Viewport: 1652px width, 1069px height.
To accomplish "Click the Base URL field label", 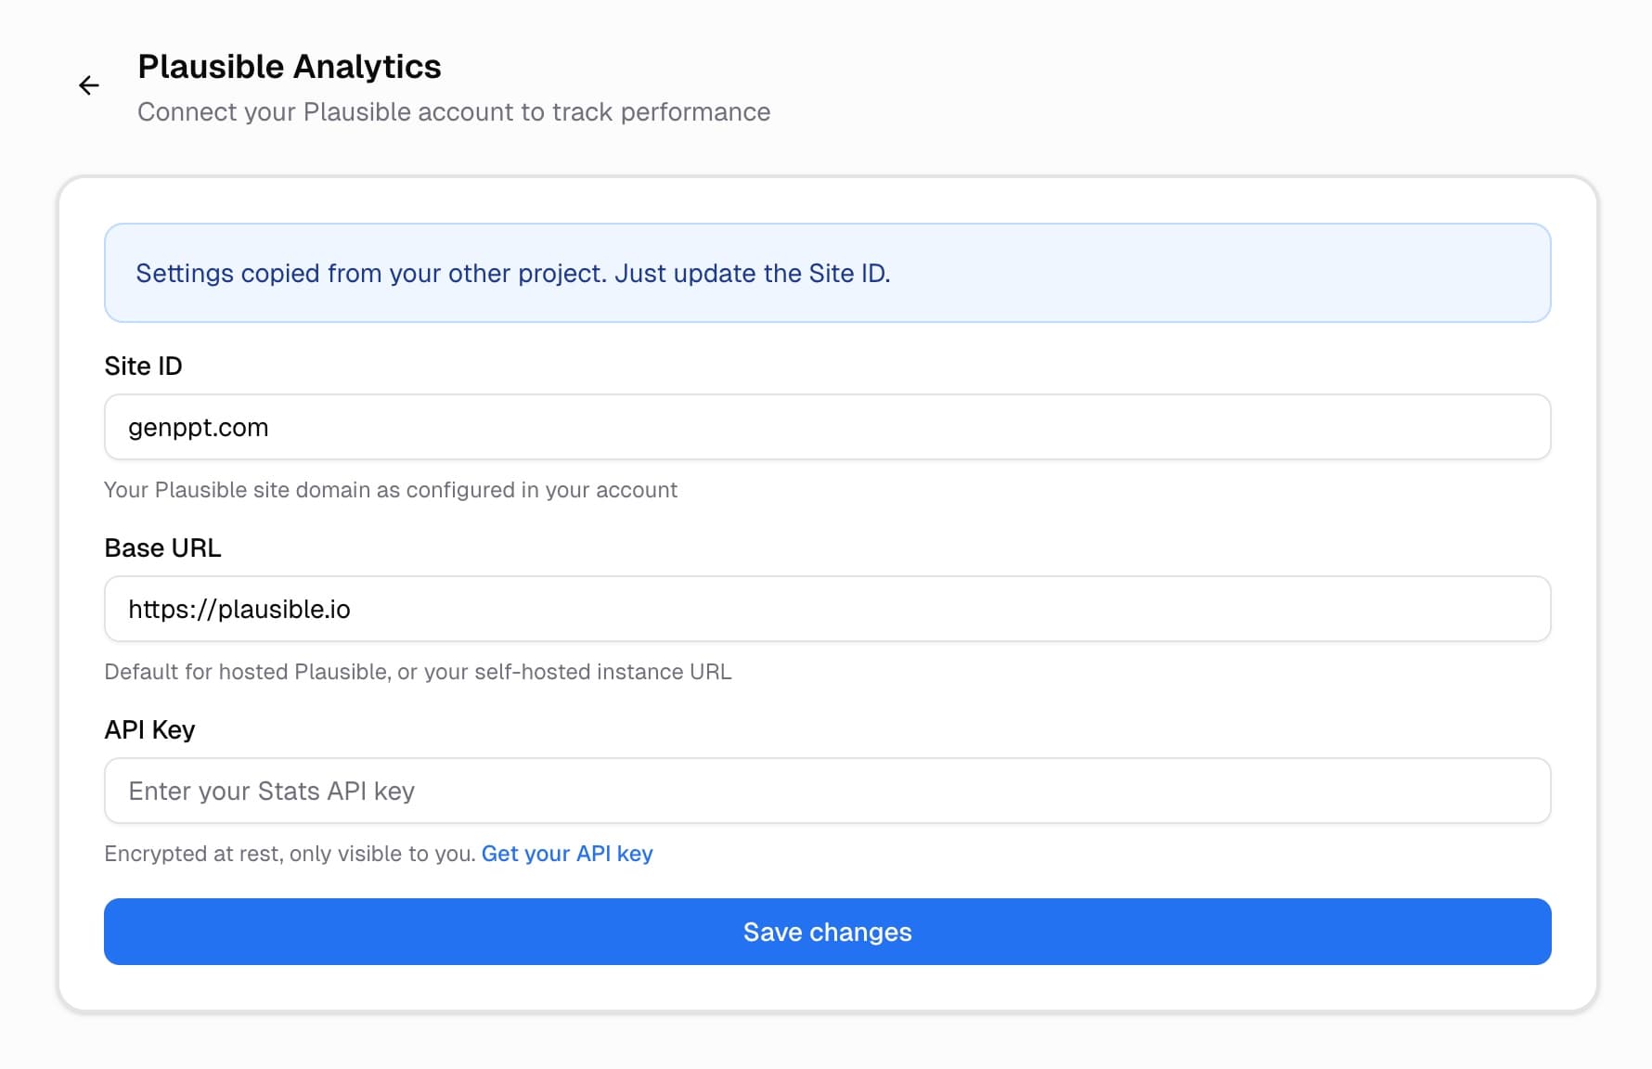I will [162, 548].
